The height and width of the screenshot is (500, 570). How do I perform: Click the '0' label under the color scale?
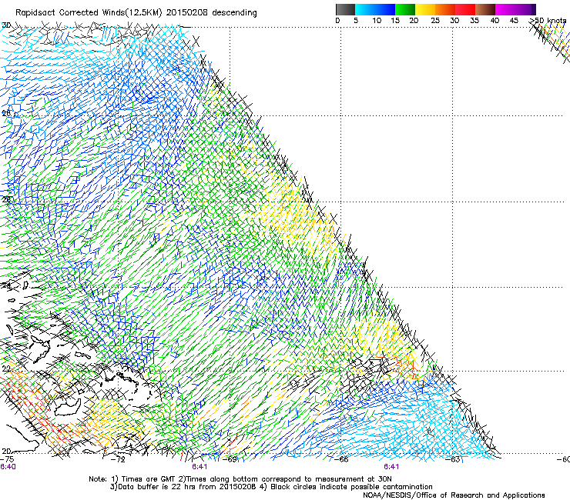coord(337,20)
